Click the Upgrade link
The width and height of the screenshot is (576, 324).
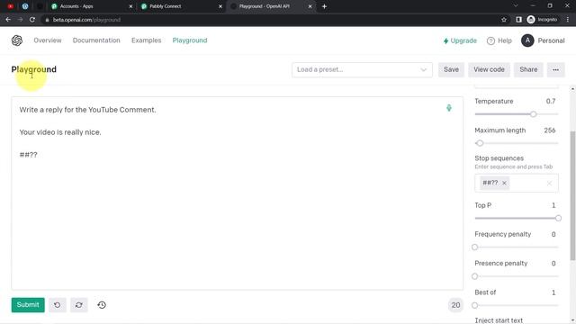tap(460, 40)
